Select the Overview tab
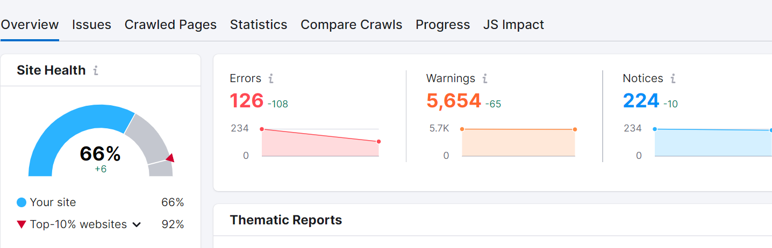Screen dimensions: 772x248 click(30, 25)
